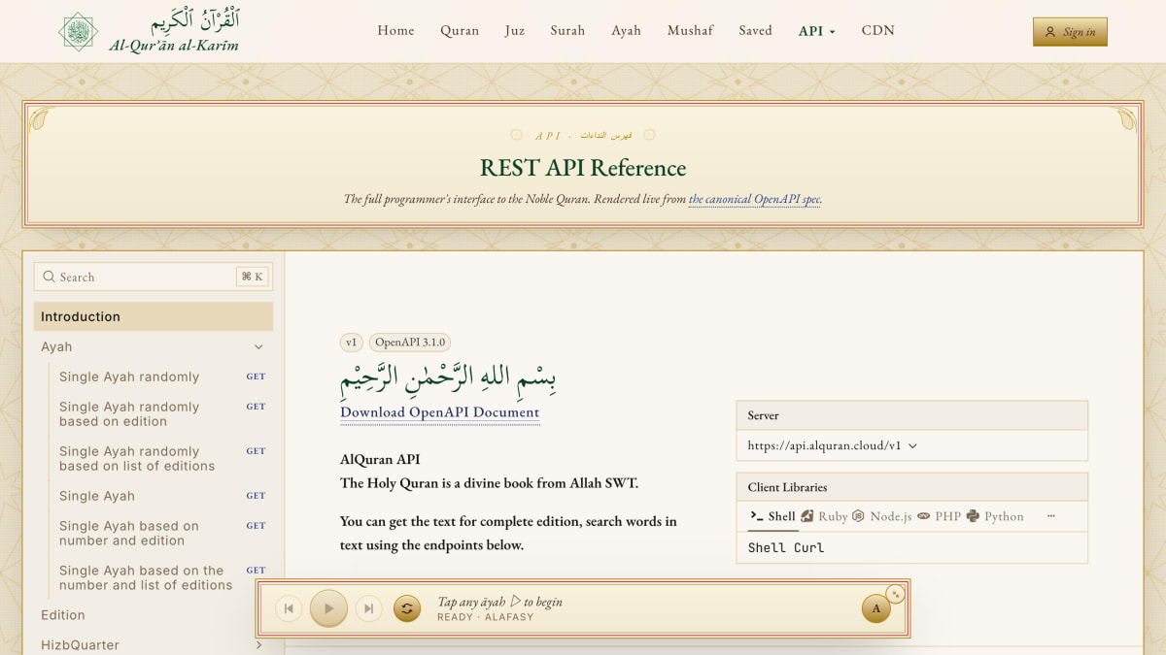1166x655 pixels.
Task: Click the ⌘K shortcut badge
Action: click(x=252, y=277)
